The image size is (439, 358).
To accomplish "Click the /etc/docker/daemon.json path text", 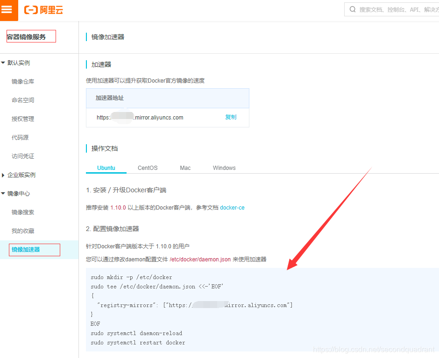I will pyautogui.click(x=200, y=260).
